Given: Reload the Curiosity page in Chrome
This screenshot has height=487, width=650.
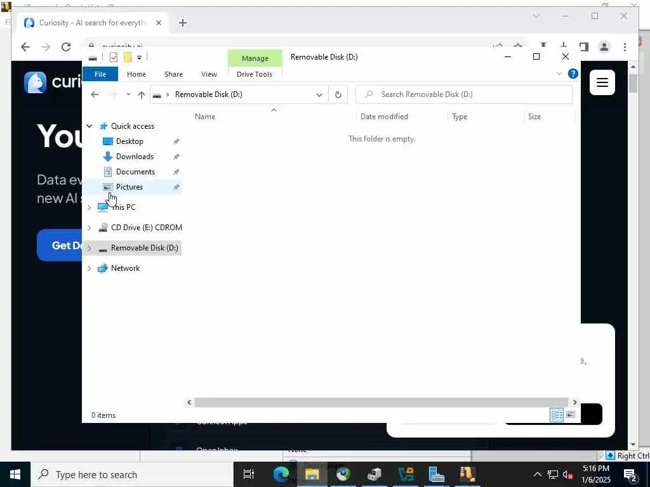Looking at the screenshot, I should (66, 47).
